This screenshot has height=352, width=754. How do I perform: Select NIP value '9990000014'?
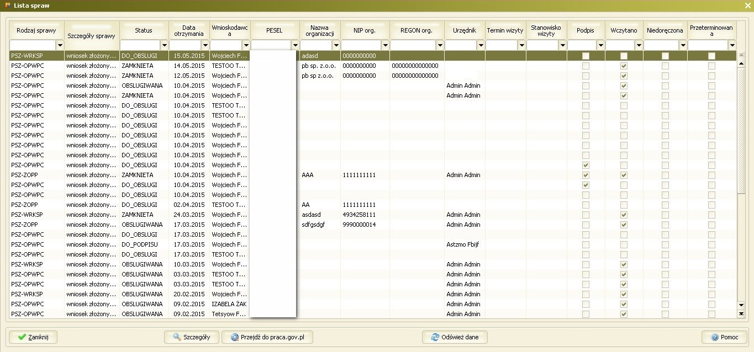click(x=359, y=225)
